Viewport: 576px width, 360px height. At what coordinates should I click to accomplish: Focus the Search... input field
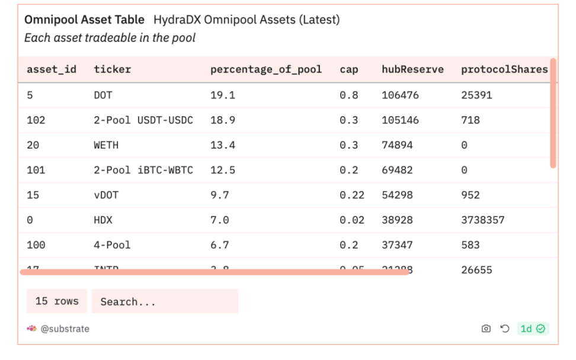[x=165, y=301]
